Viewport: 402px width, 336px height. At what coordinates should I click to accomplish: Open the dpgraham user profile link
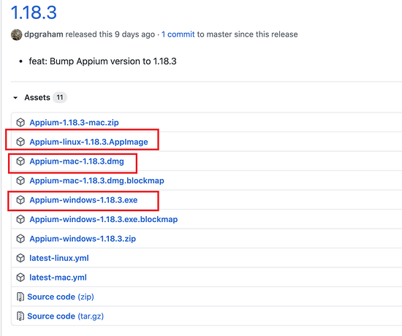pyautogui.click(x=44, y=34)
